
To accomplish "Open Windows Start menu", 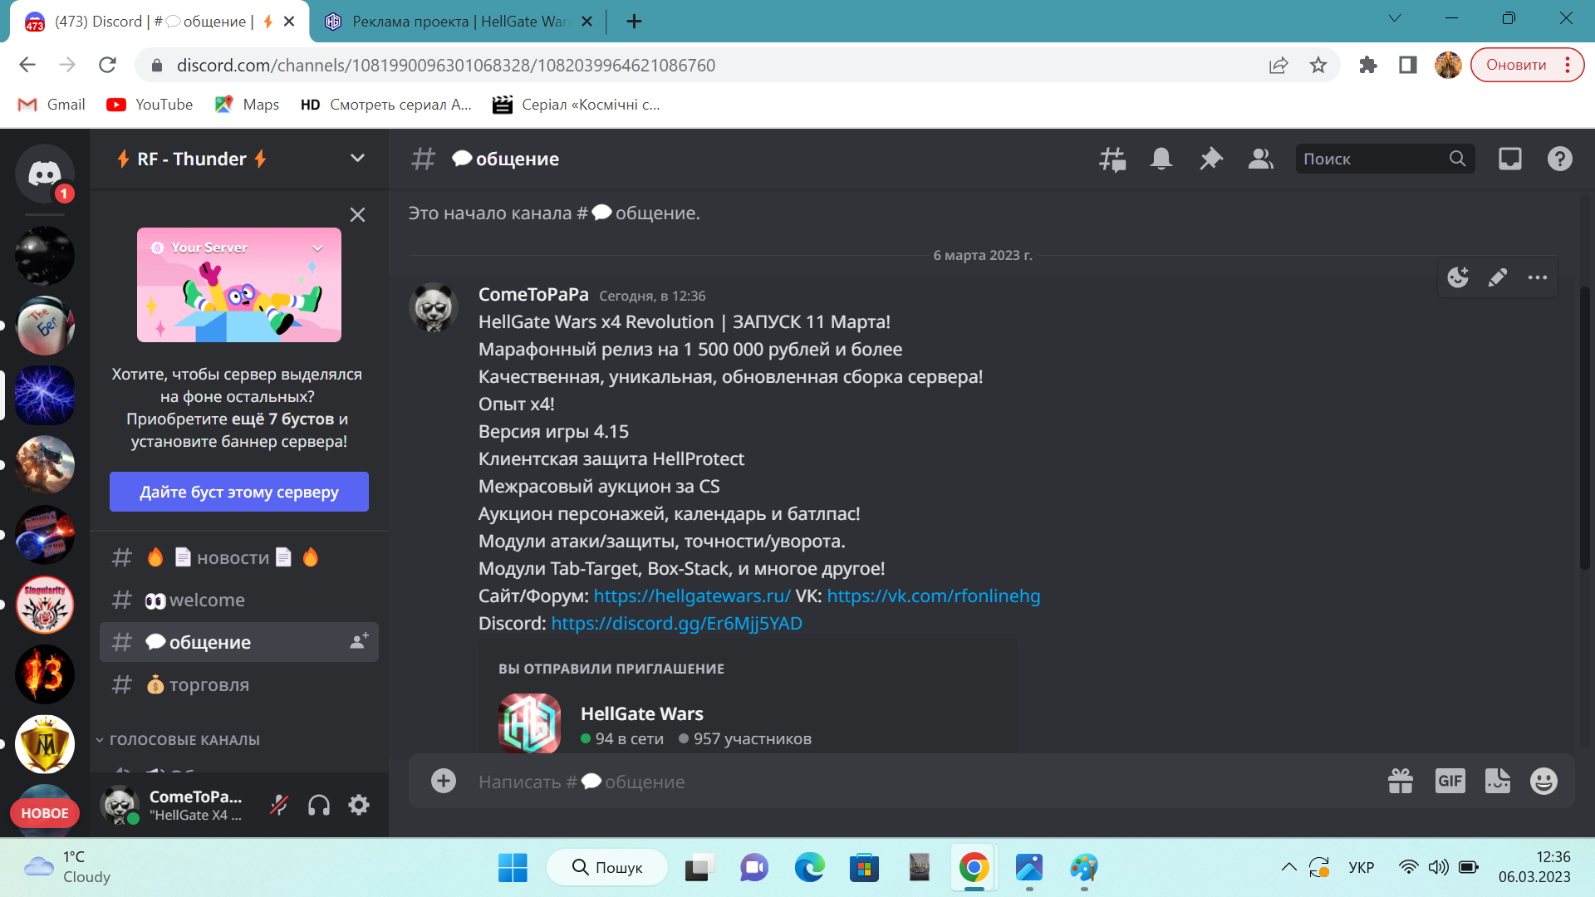I will [513, 868].
